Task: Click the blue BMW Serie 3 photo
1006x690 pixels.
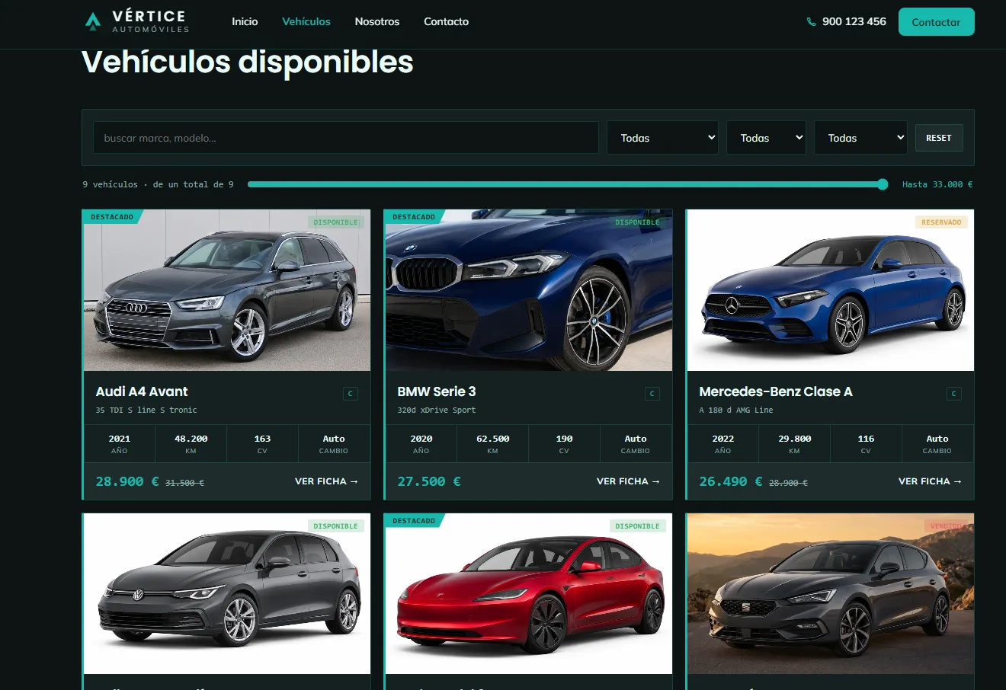Action: point(529,291)
